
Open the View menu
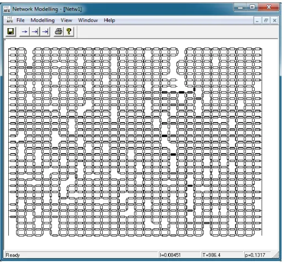click(66, 20)
